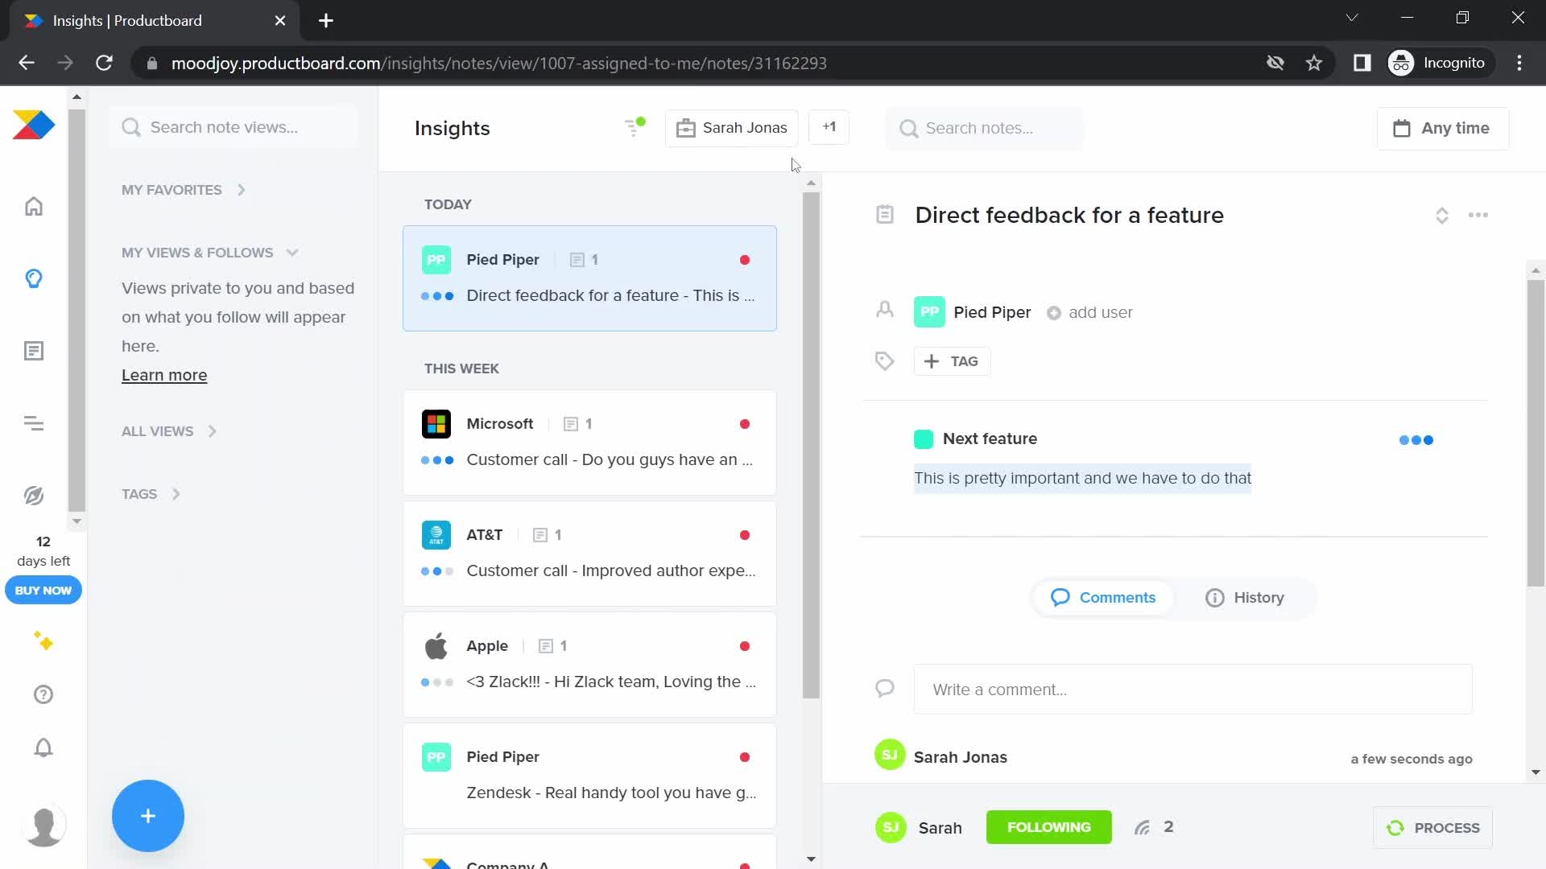Follow the Learn more link
Screen dimensions: 1546x869
click(164, 375)
